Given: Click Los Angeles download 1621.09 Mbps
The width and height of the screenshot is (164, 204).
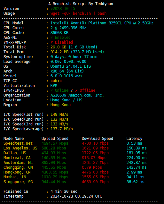Looking at the screenshot, I should (95, 148).
